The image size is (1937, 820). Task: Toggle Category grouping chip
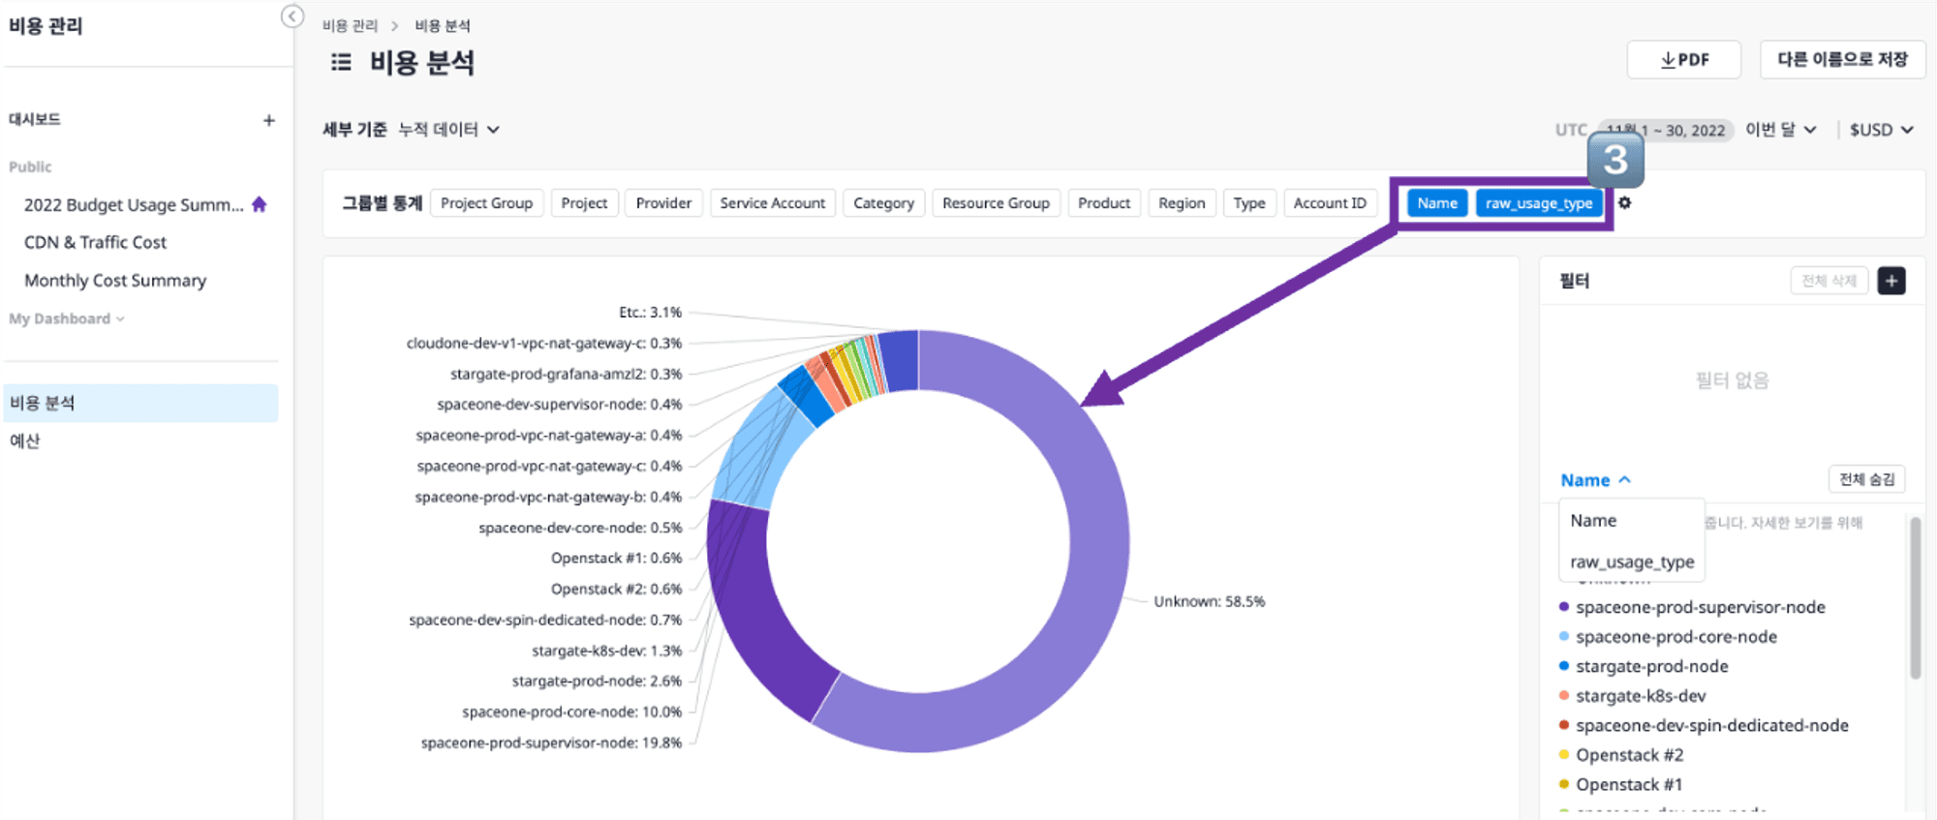pyautogui.click(x=883, y=203)
